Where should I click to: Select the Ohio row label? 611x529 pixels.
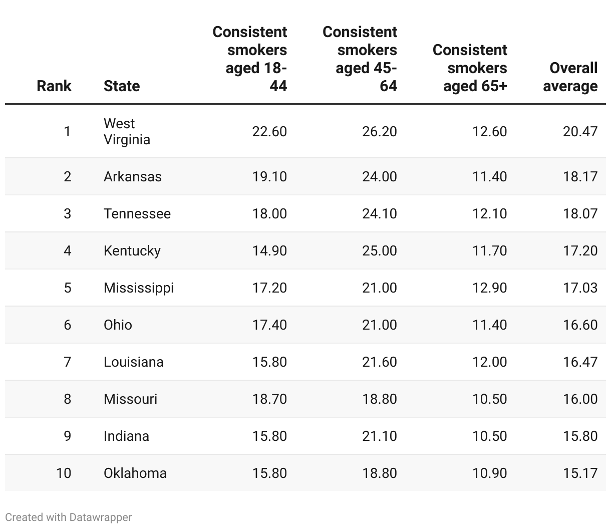tap(118, 325)
